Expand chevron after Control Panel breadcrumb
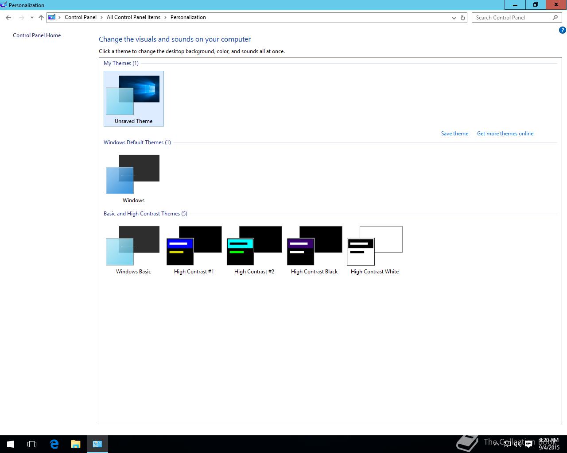The height and width of the screenshot is (453, 567). tap(102, 17)
